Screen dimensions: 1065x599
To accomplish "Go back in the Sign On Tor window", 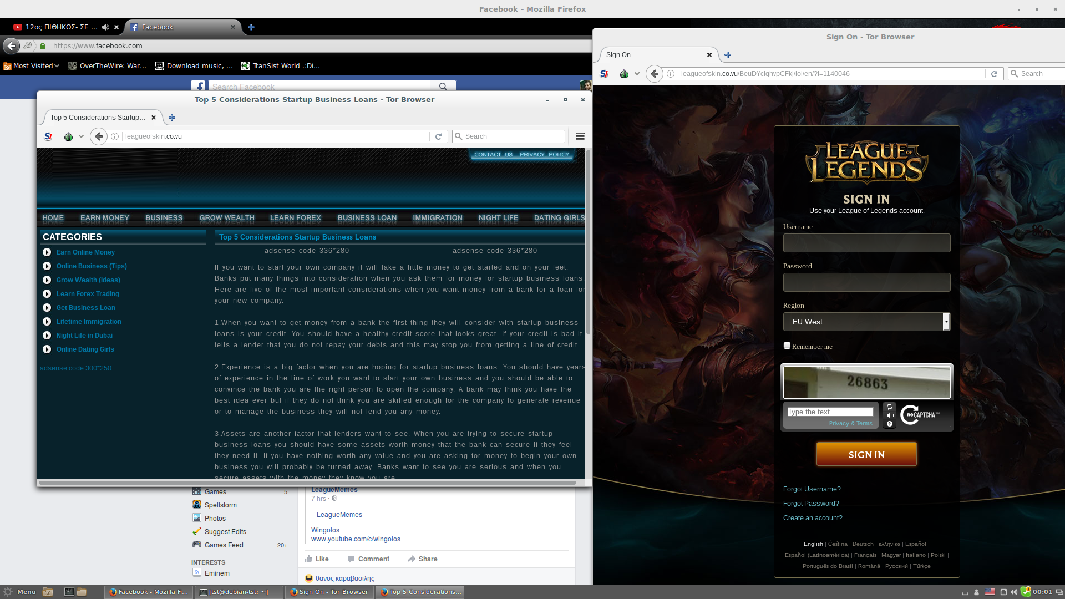I will pos(655,74).
